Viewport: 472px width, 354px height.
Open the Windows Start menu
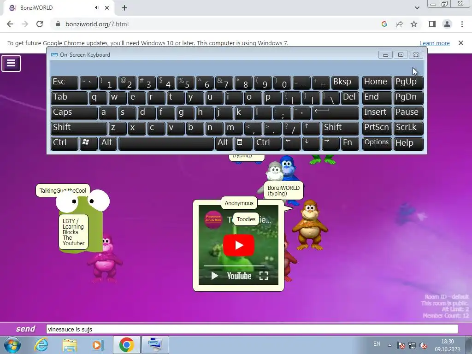12,345
